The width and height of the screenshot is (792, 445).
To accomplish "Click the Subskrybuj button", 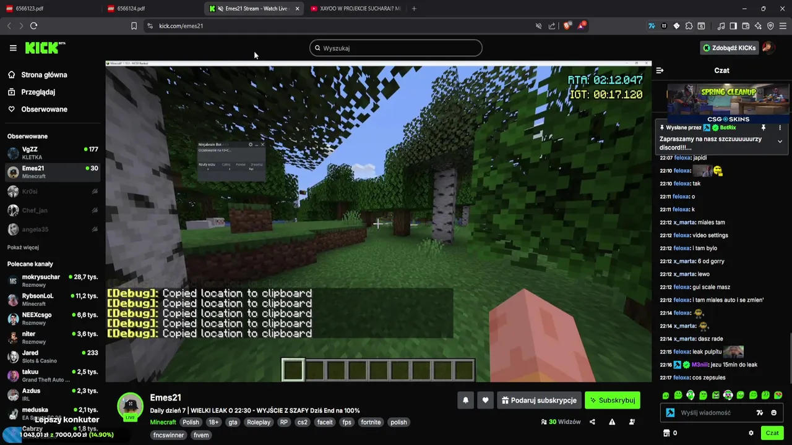I will 613,400.
